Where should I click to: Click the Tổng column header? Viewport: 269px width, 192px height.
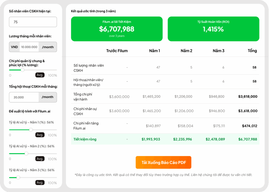point(252,51)
